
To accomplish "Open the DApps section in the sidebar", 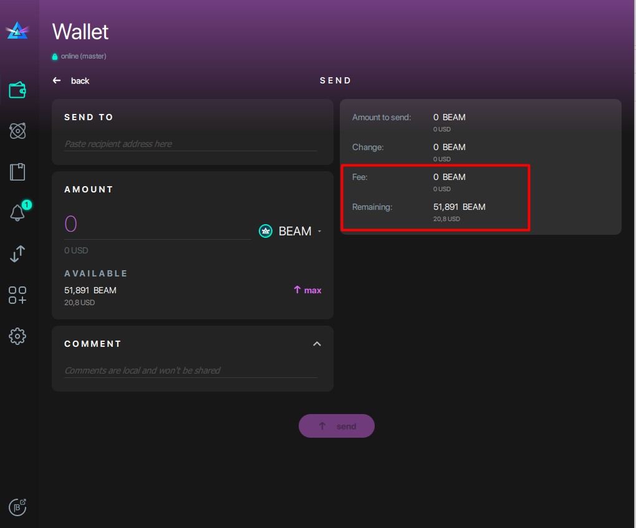I will coord(17,294).
